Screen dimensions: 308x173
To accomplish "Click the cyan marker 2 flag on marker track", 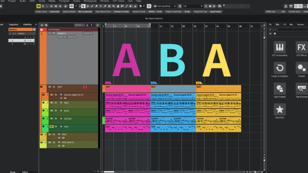I will [x=154, y=83].
